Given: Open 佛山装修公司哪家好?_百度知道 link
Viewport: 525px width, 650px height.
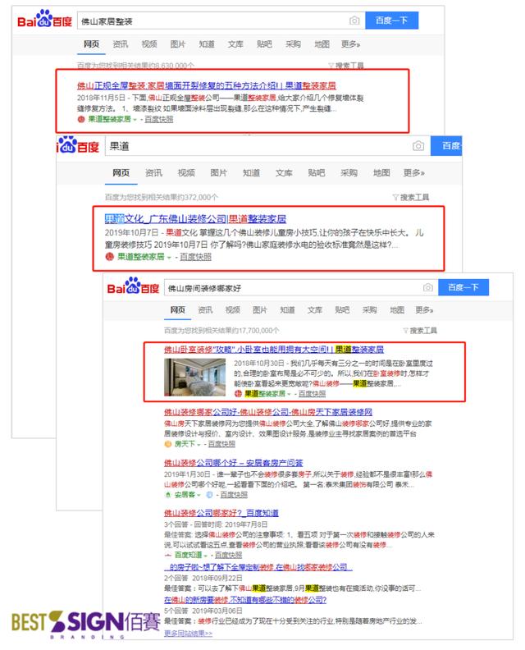Looking at the screenshot, I should click(x=221, y=513).
